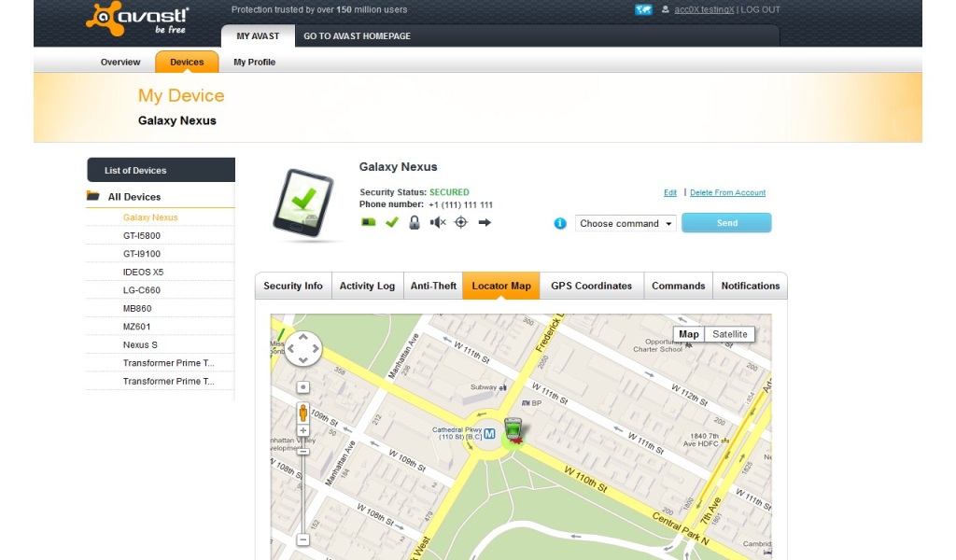Click the lock device icon
The width and height of the screenshot is (956, 560).
(414, 222)
